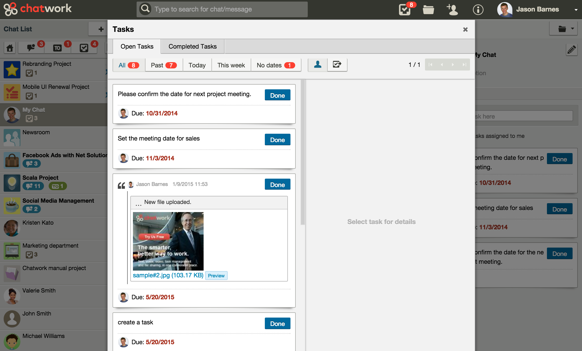The width and height of the screenshot is (582, 351).
Task: Open the info help icon
Action: [x=478, y=10]
